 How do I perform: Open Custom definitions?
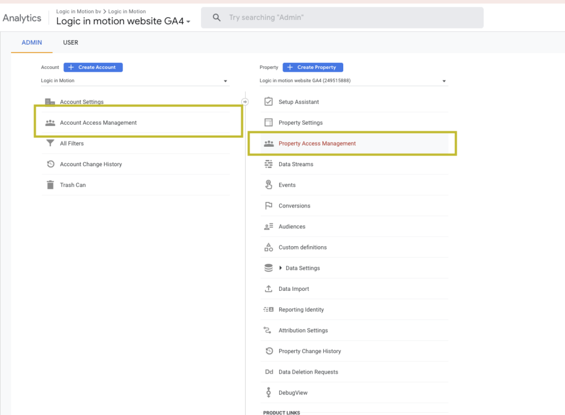(303, 247)
